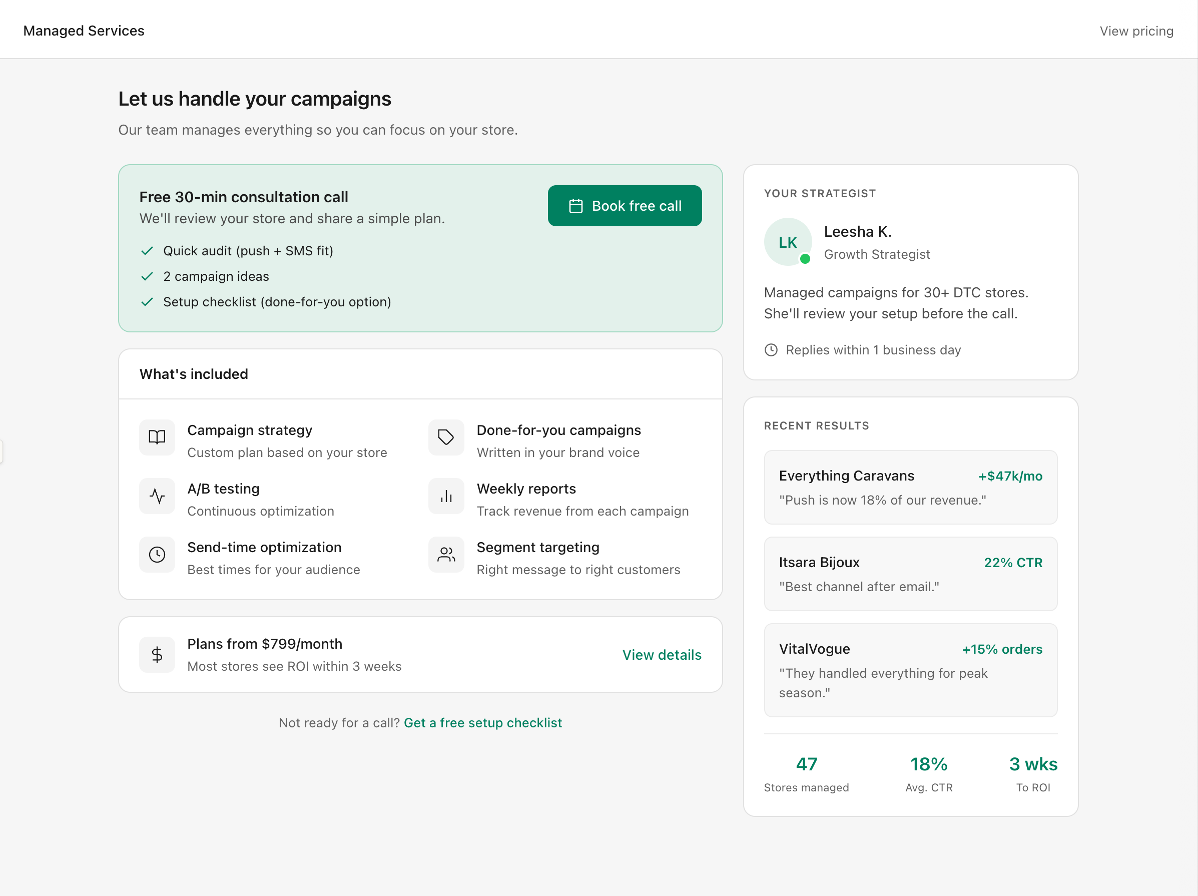
Task: Click the checkmark next to Quick audit
Action: point(147,251)
